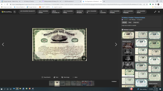Viewport: 163px width, 91px height.
Task: Switch to US History A Timeline tab
Action: click(x=31, y=2)
